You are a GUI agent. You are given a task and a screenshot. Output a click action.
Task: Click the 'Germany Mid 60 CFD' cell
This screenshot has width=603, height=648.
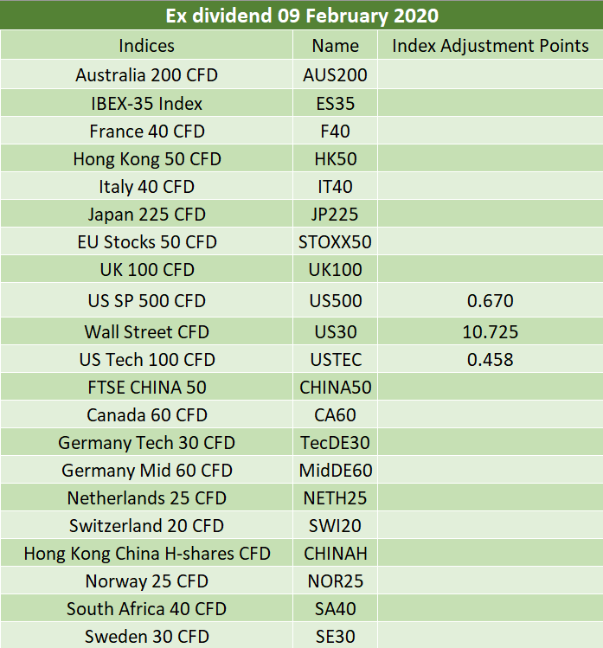(147, 471)
